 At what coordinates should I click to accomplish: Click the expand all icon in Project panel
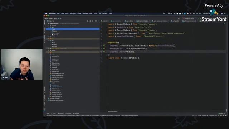click(90, 21)
